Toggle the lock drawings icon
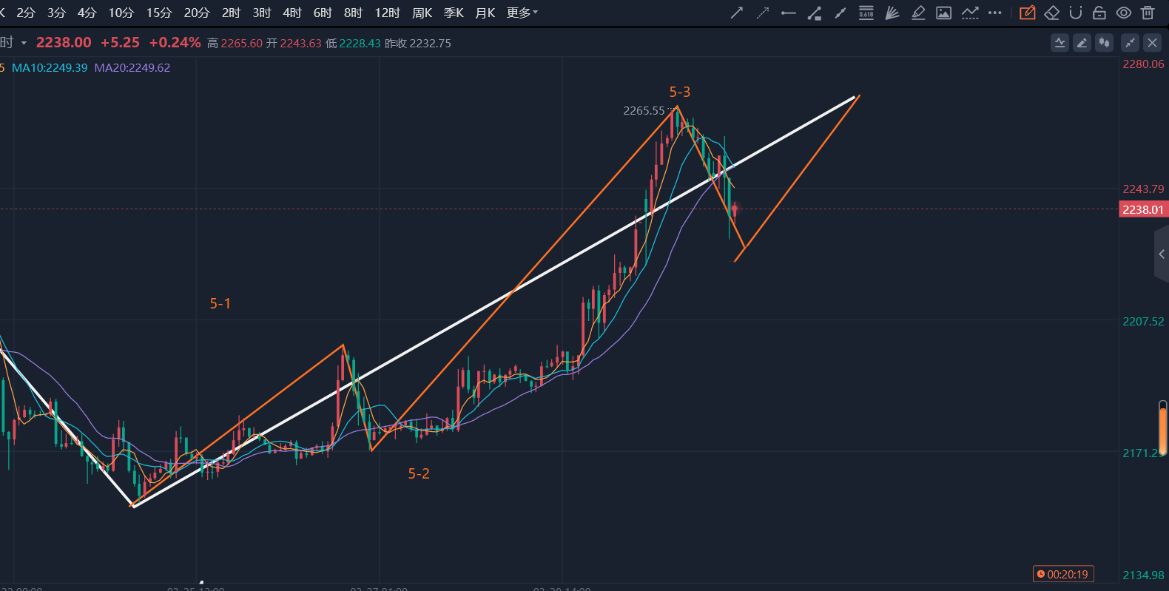 1099,13
